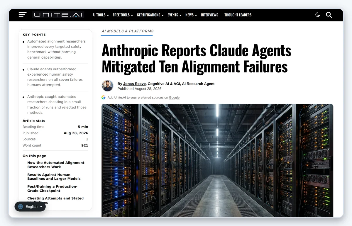Open the AI Models & Platforms category
This screenshot has height=226, width=352.
click(x=128, y=31)
